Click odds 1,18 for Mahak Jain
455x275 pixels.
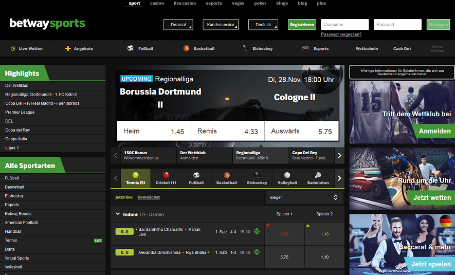(x=325, y=234)
